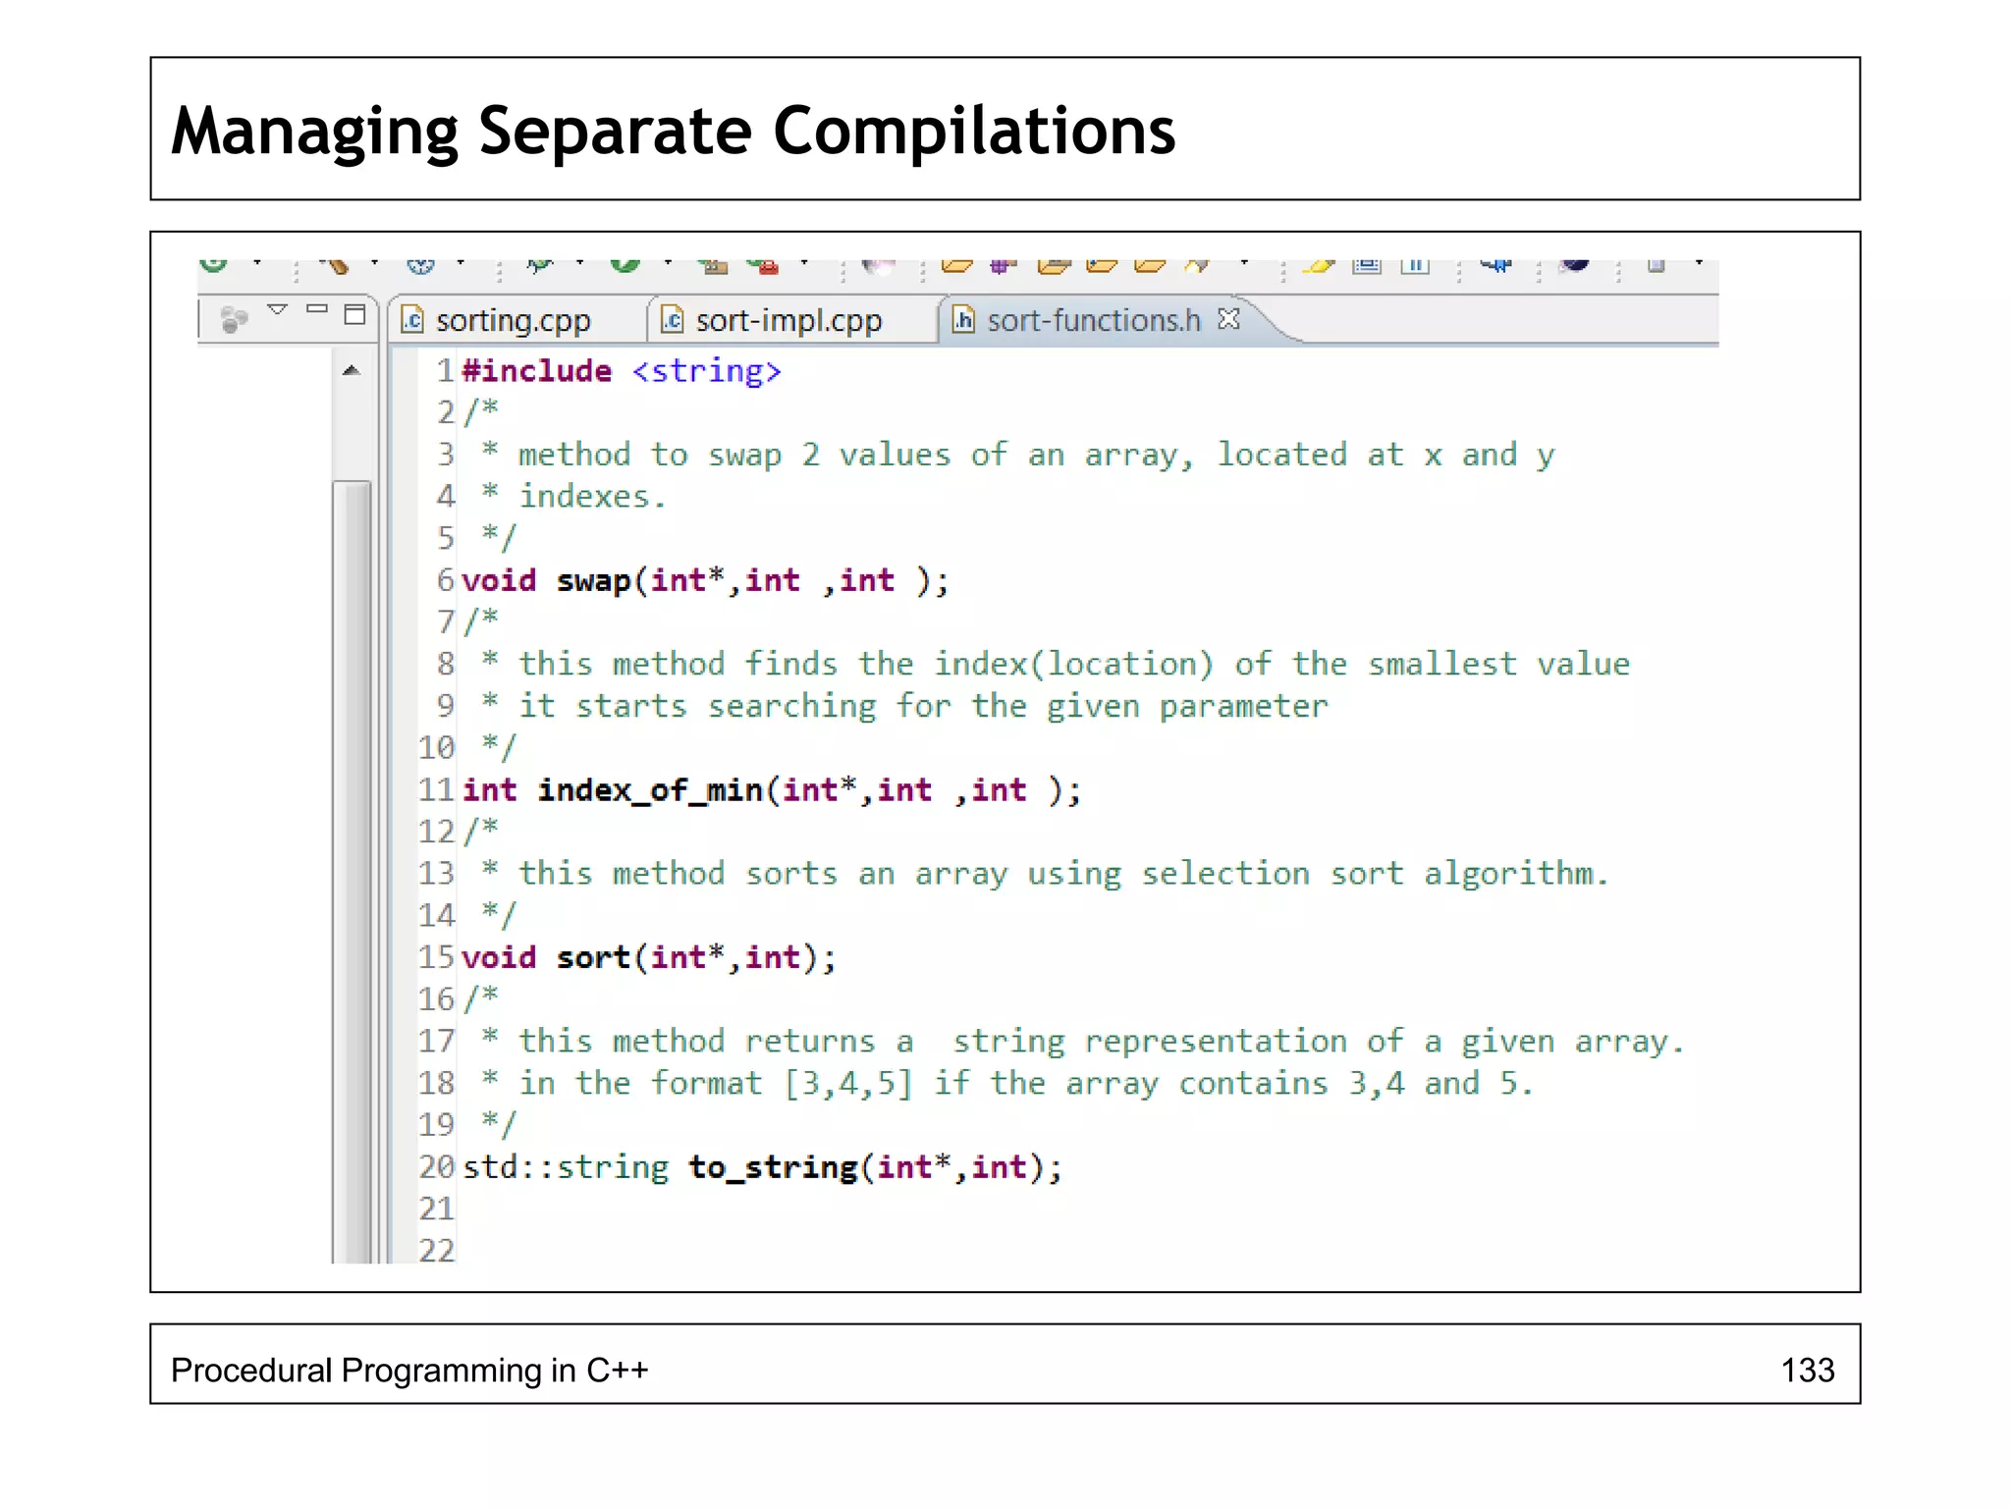Image resolution: width=2011 pixels, height=1508 pixels.
Task: Click the greyed-out spheres icon in side view
Action: click(234, 319)
